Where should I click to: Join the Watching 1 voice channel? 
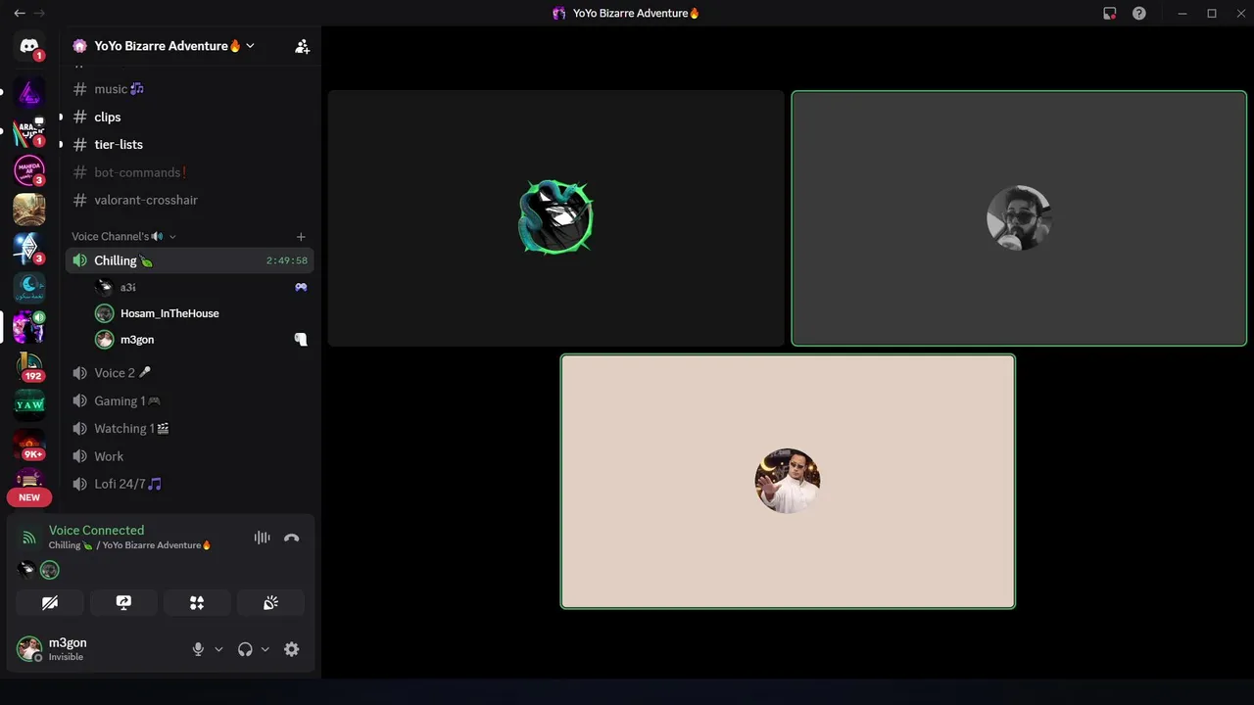point(190,428)
